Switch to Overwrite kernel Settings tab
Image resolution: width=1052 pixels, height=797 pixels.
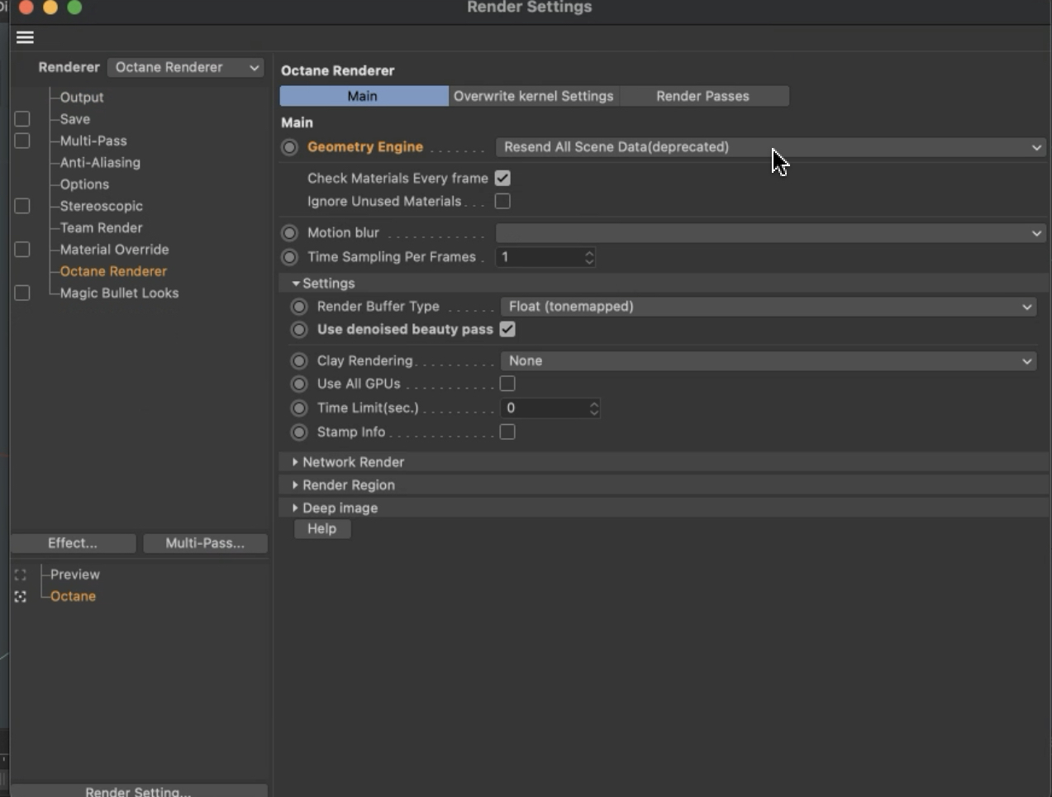tap(534, 96)
